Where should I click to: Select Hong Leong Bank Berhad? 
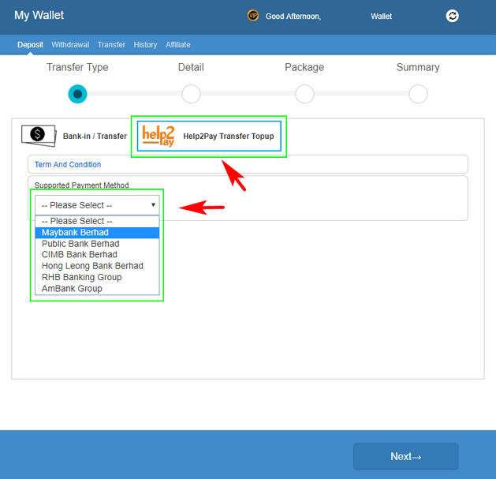point(92,266)
